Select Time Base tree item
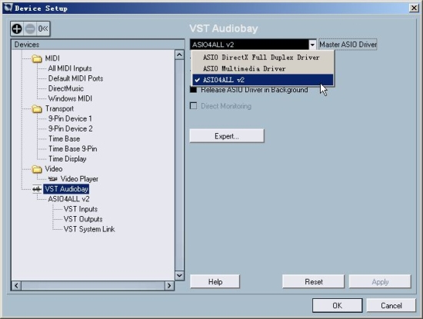Image resolution: width=423 pixels, height=319 pixels. pyautogui.click(x=64, y=138)
